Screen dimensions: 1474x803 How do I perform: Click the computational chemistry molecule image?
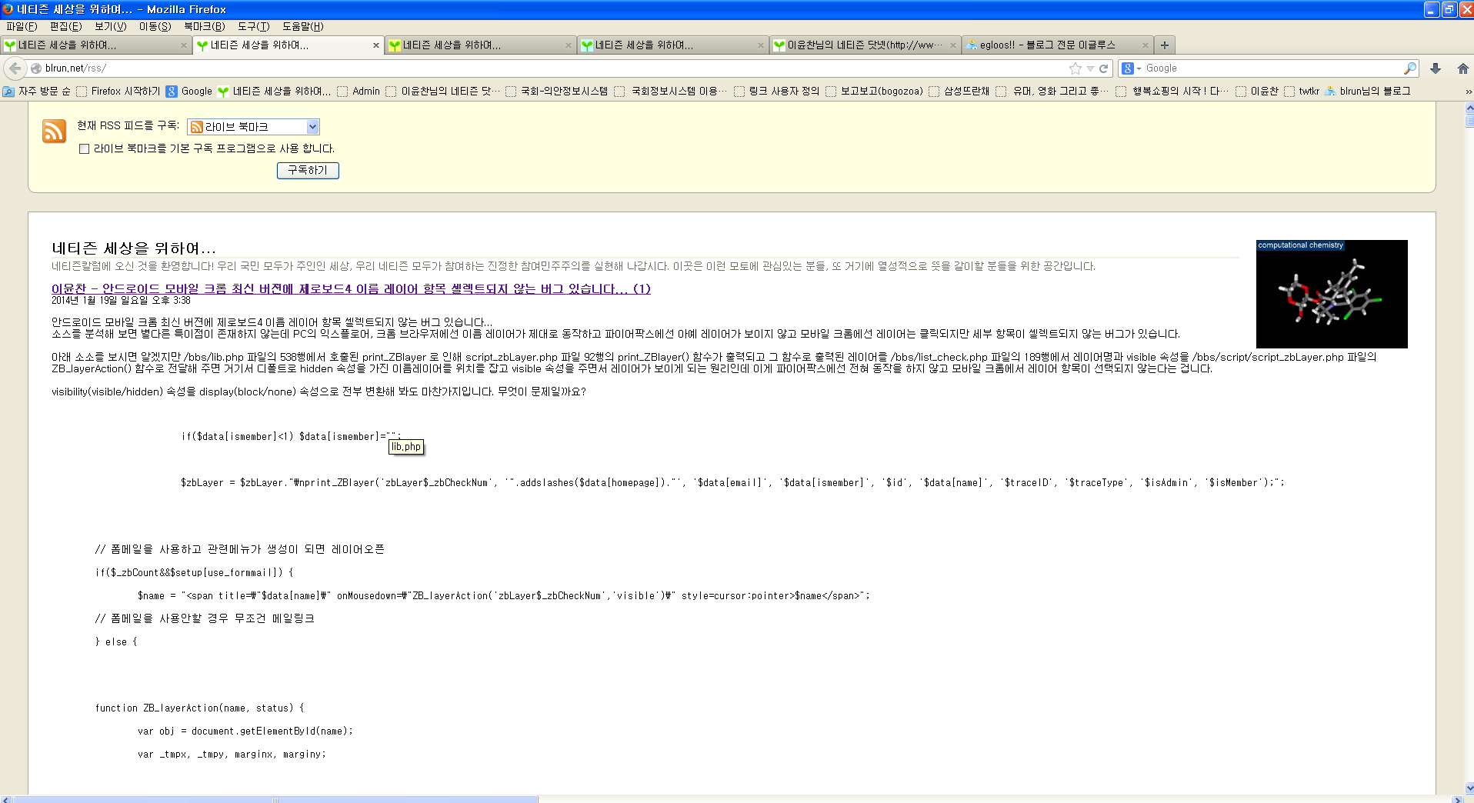point(1332,294)
